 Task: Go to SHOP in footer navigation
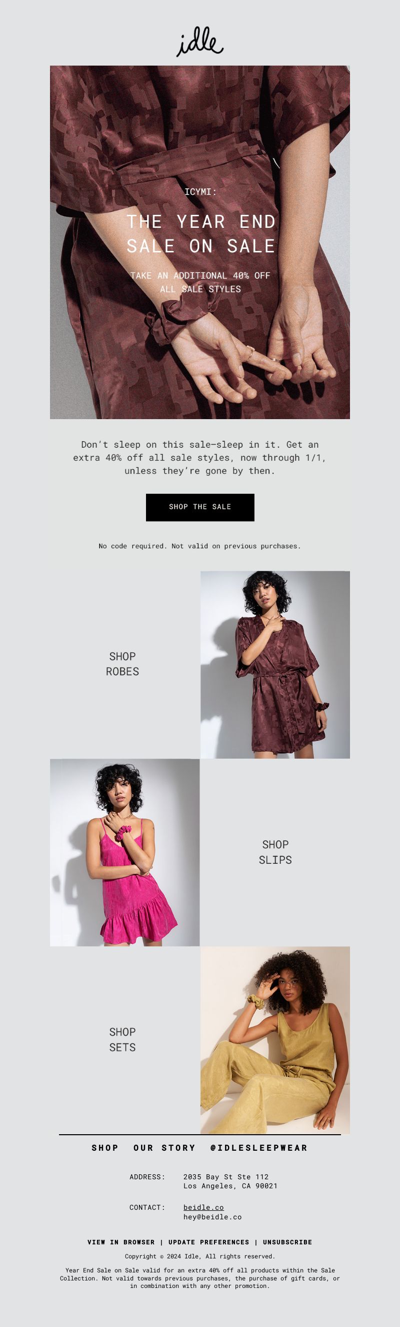click(x=105, y=1148)
